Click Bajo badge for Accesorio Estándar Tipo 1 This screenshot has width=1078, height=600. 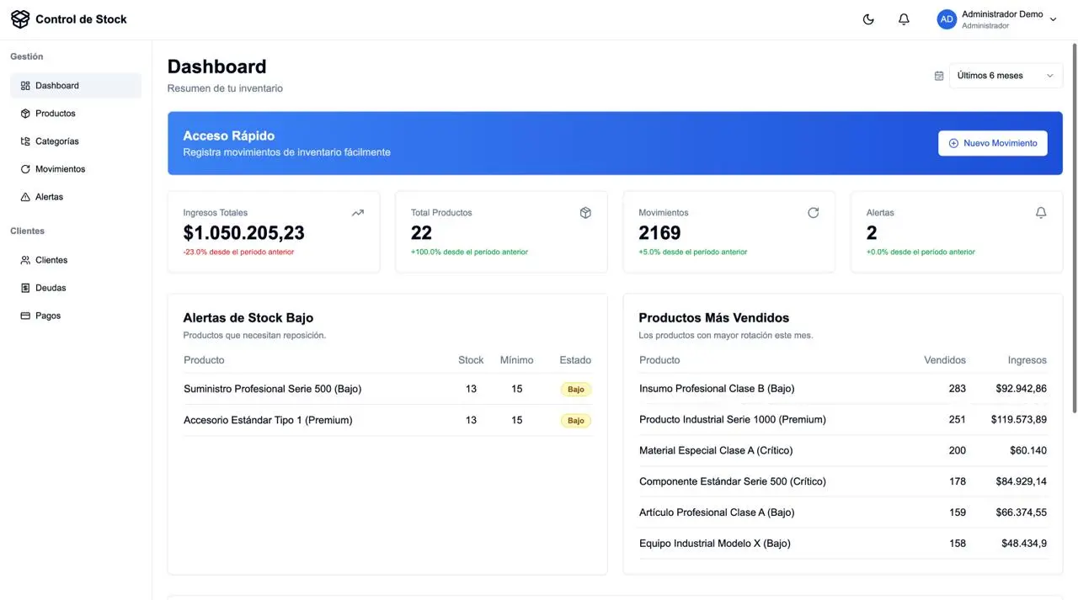pos(575,421)
